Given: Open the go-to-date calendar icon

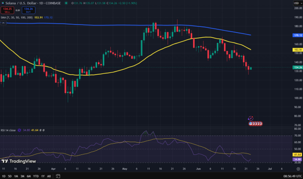Looking at the screenshot, I should tap(58, 176).
